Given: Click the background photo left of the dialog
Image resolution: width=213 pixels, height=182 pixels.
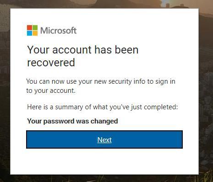Looking at the screenshot, I should (5, 91).
